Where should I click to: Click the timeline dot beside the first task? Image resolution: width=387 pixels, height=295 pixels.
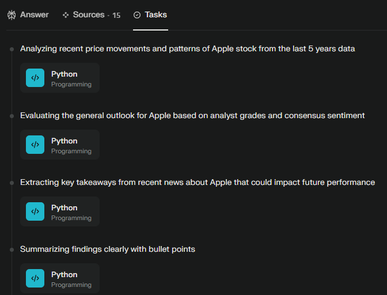point(12,49)
